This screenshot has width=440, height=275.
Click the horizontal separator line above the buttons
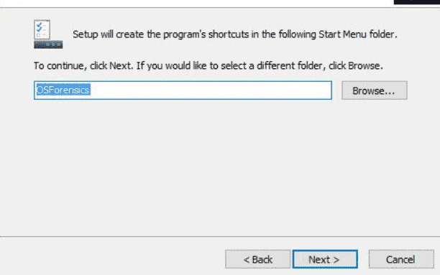[x=220, y=237]
